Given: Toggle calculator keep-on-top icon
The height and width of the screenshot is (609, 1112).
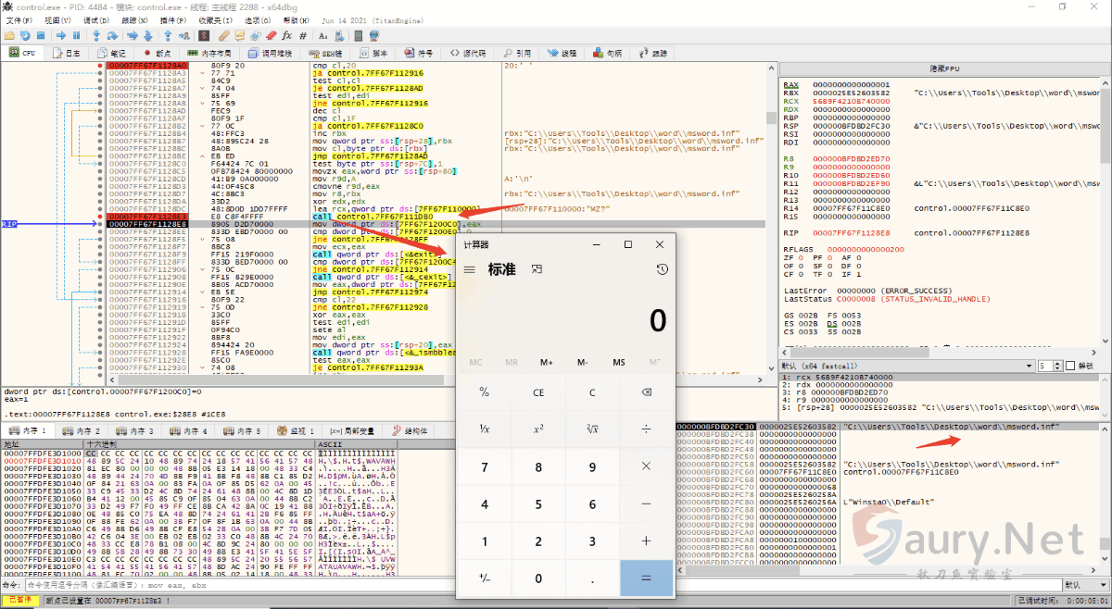Looking at the screenshot, I should pos(537,269).
